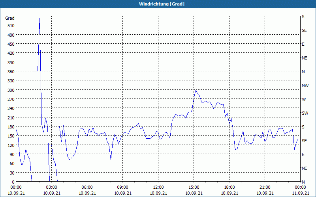Click the 210 value on the y-axis
Image resolution: width=316 pixels, height=197 pixels.
(11, 117)
